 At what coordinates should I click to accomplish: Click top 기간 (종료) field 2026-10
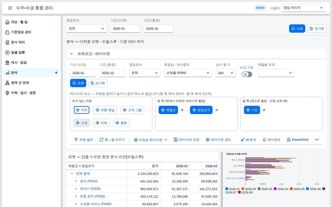(159, 28)
